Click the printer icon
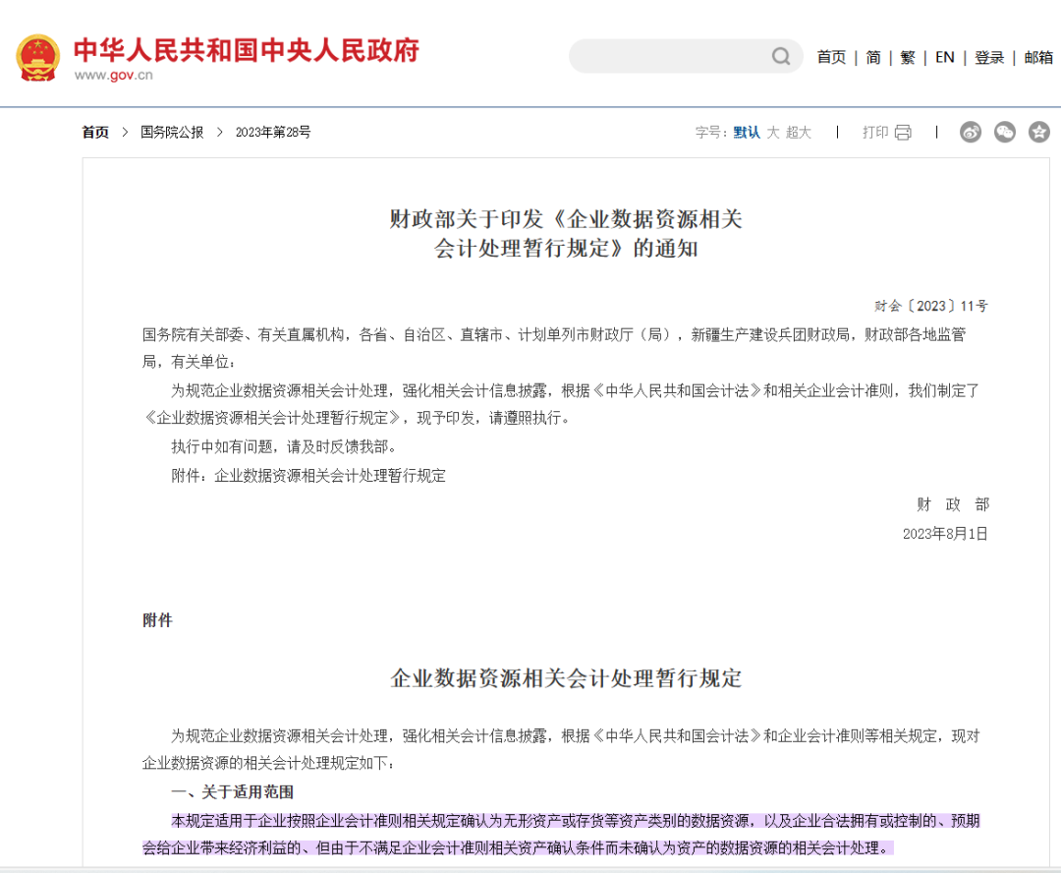Image resolution: width=1061 pixels, height=873 pixels. pyautogui.click(x=903, y=132)
